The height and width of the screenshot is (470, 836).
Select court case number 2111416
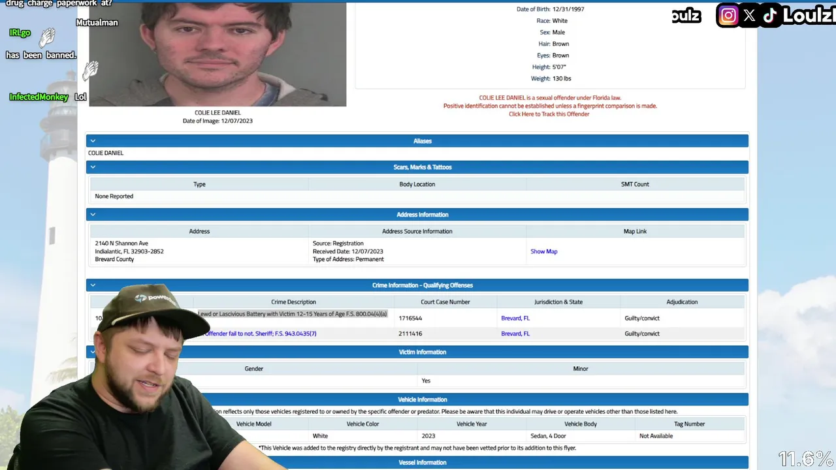410,334
